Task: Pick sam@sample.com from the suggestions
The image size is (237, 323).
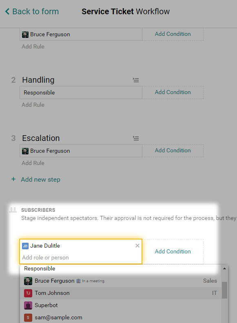Action: click(x=121, y=317)
